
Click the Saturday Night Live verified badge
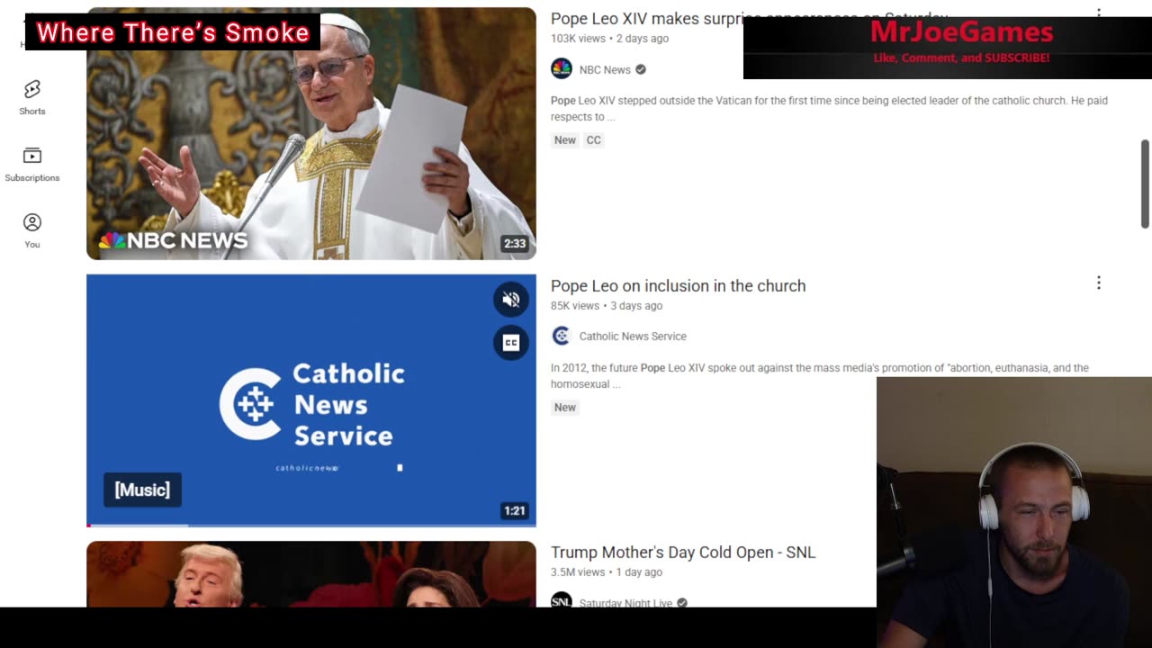coord(682,602)
